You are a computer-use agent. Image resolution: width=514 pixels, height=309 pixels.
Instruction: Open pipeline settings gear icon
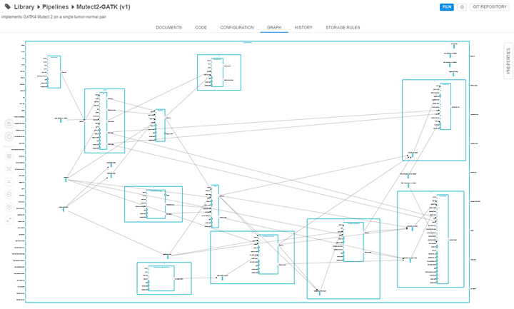click(462, 6)
